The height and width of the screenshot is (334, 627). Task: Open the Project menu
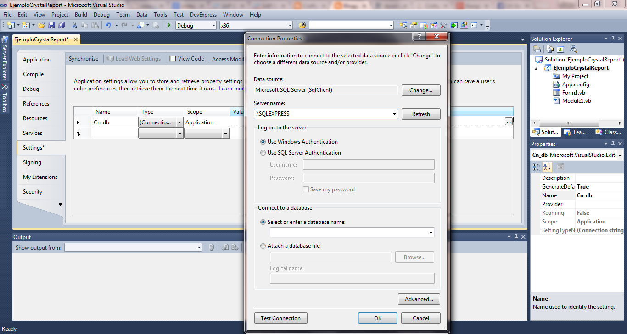click(60, 15)
